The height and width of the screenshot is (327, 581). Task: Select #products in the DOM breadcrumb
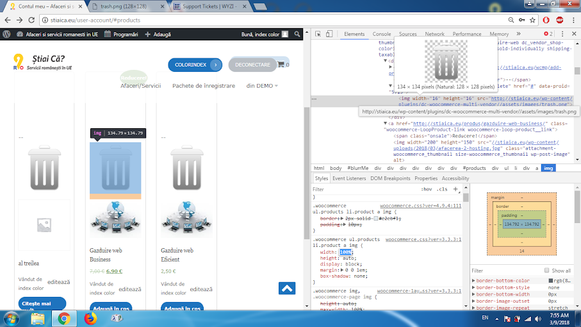tap(474, 168)
